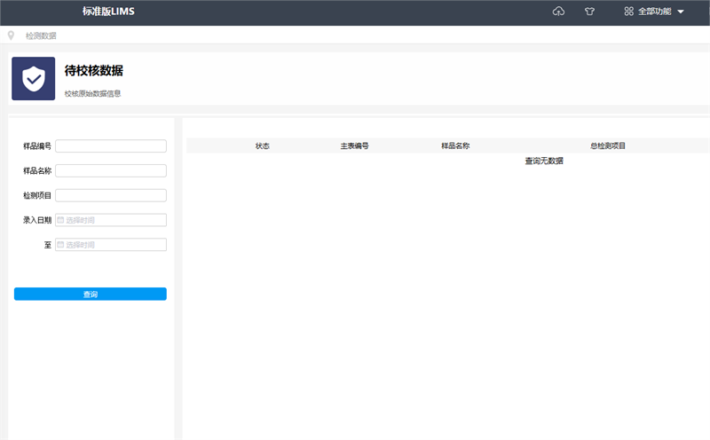Click into the 样品名称 text box
The image size is (710, 440).
click(x=111, y=171)
